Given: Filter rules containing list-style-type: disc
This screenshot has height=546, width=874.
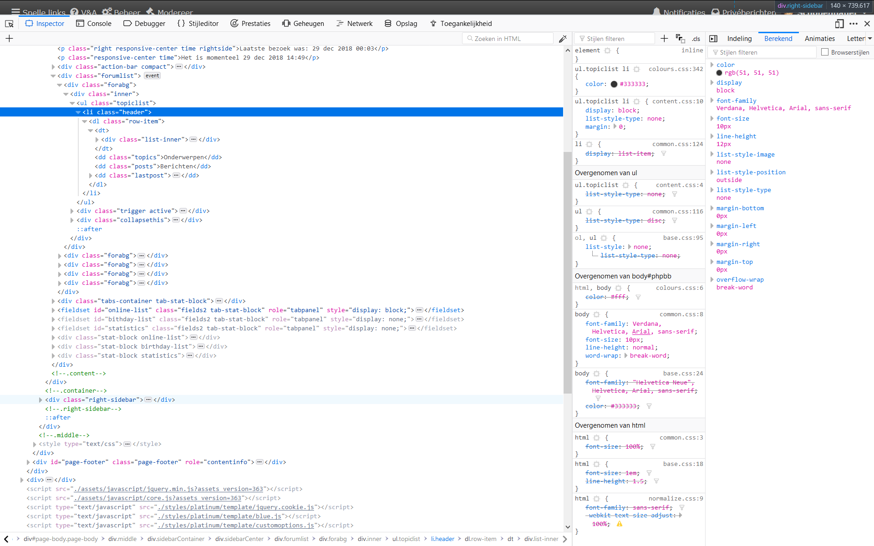Looking at the screenshot, I should pos(675,221).
